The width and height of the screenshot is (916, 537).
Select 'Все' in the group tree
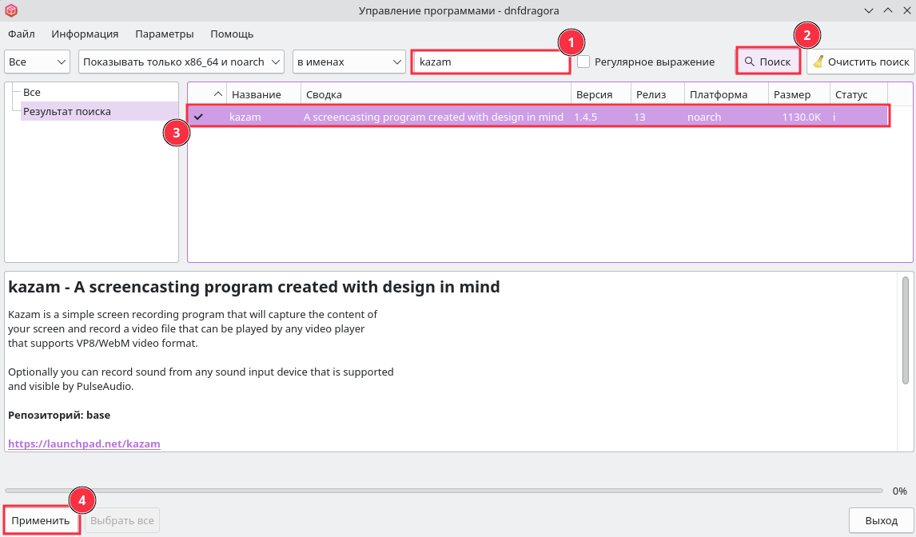32,93
